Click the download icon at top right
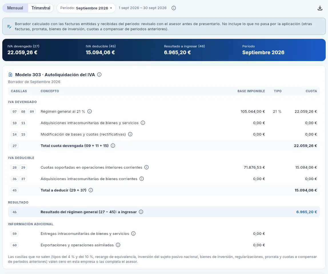This screenshot has height=274, width=328. pyautogui.click(x=320, y=8)
